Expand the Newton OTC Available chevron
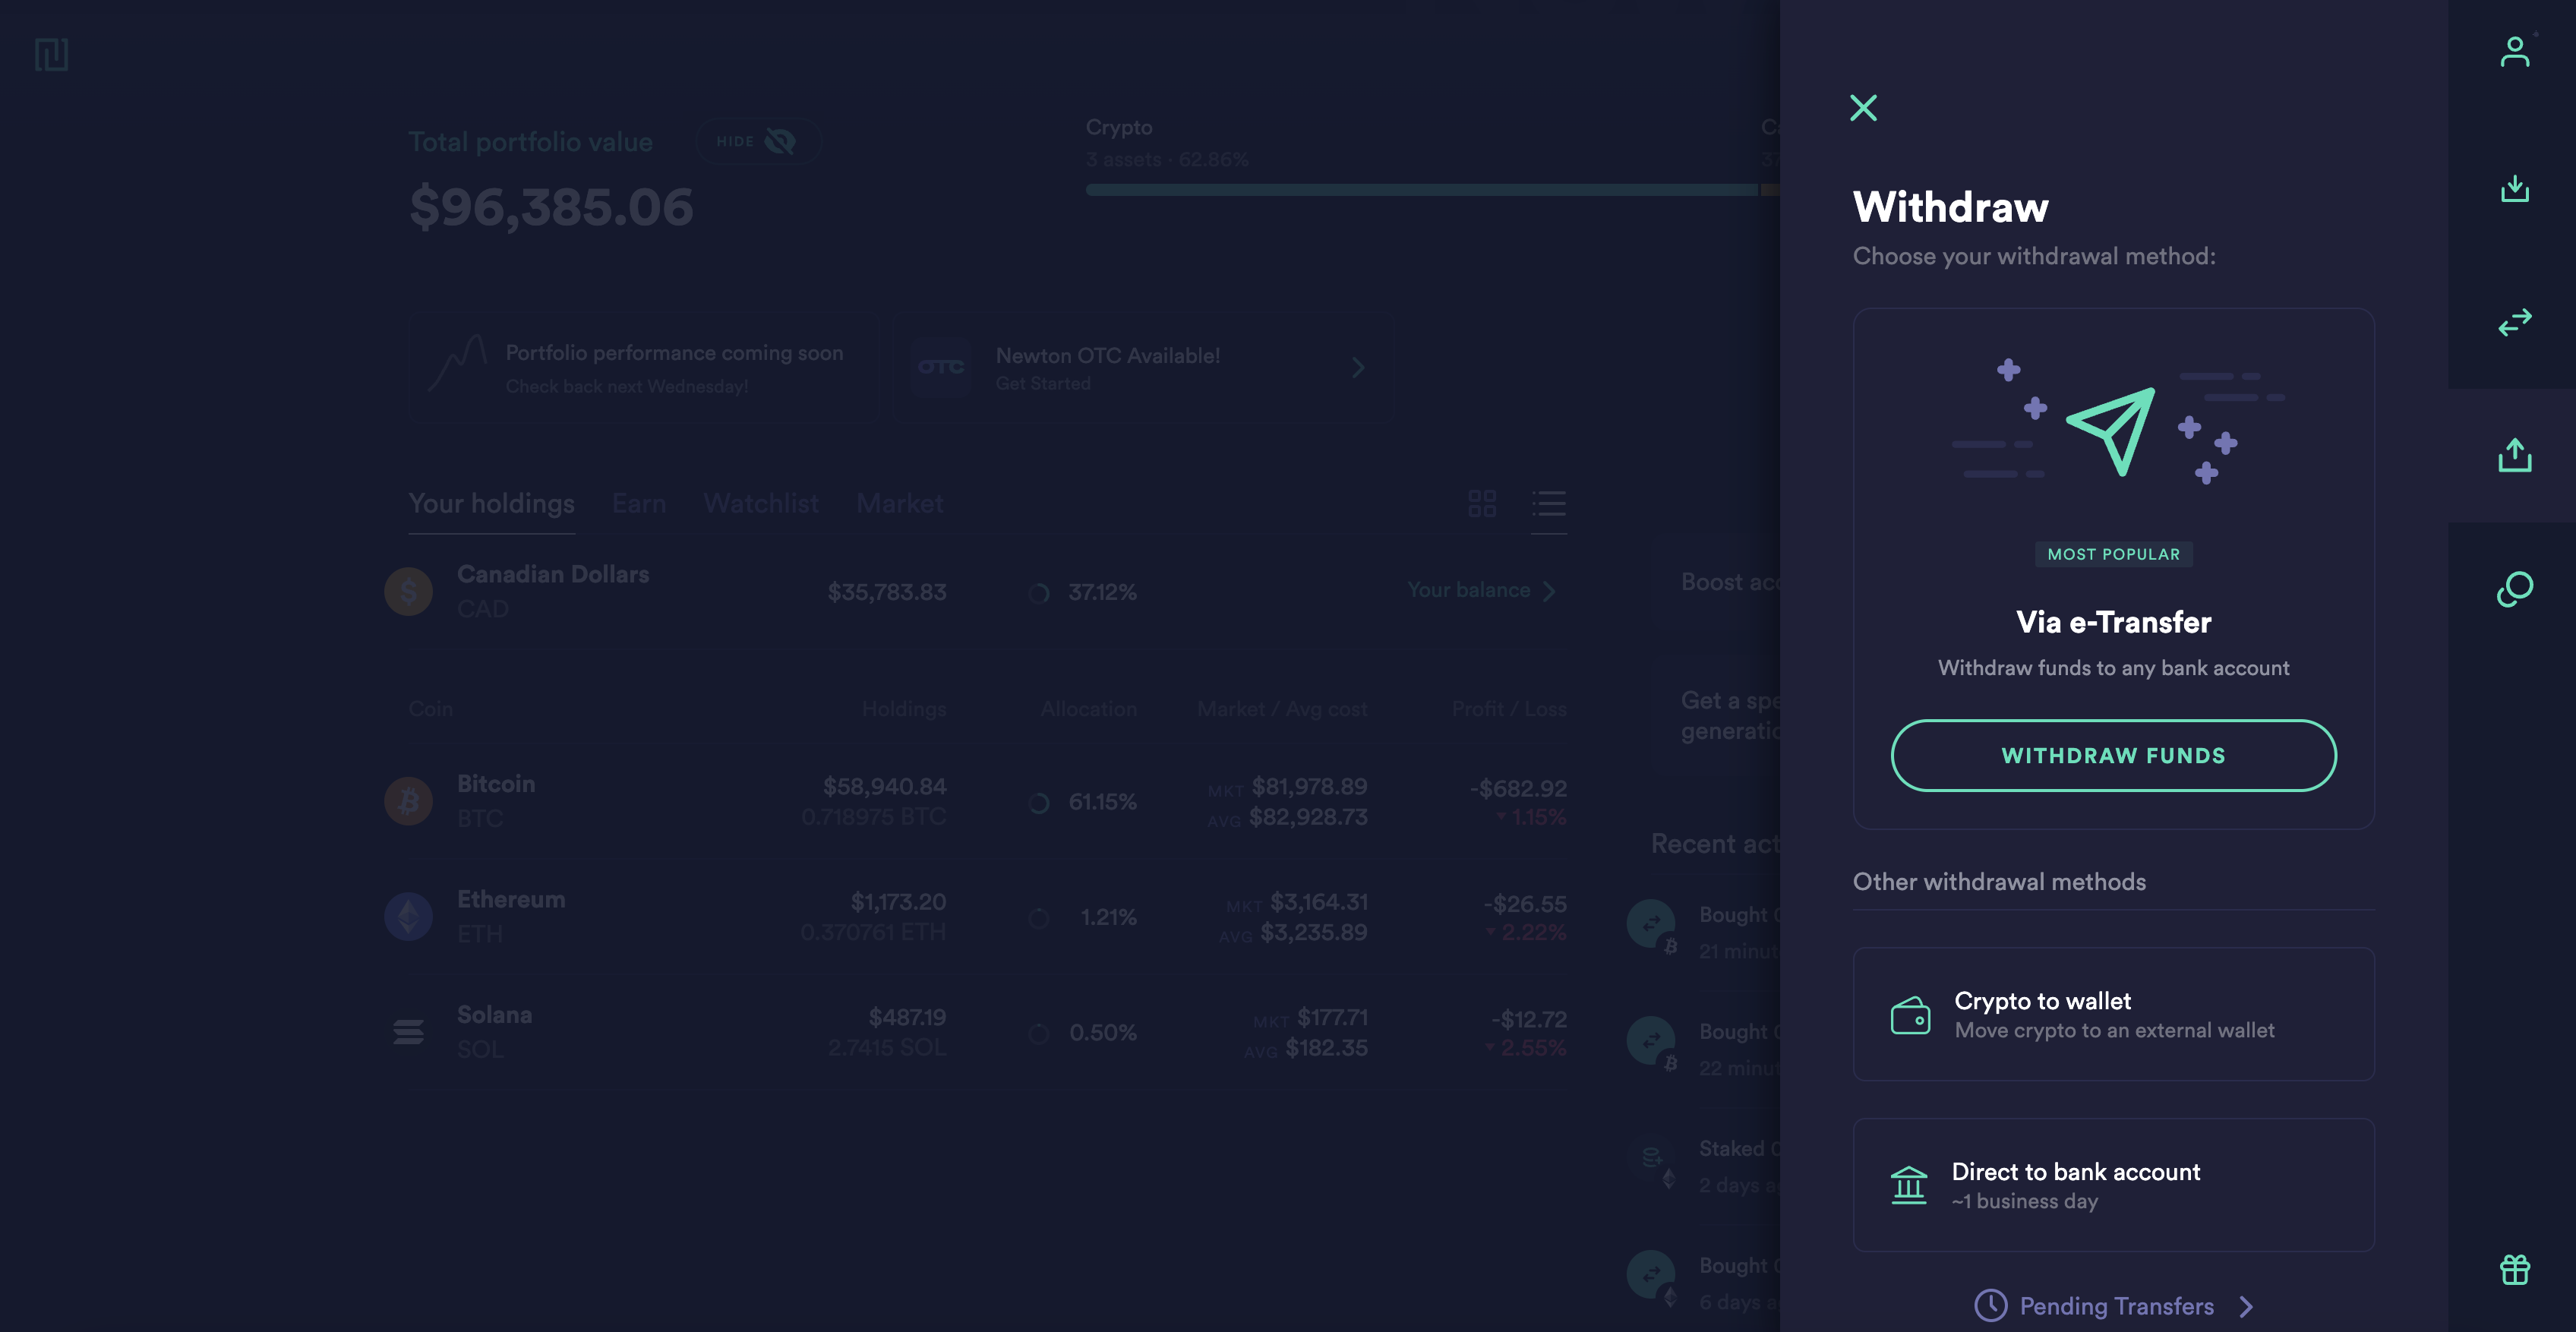Screen dimensions: 2576x1332 pos(1357,367)
